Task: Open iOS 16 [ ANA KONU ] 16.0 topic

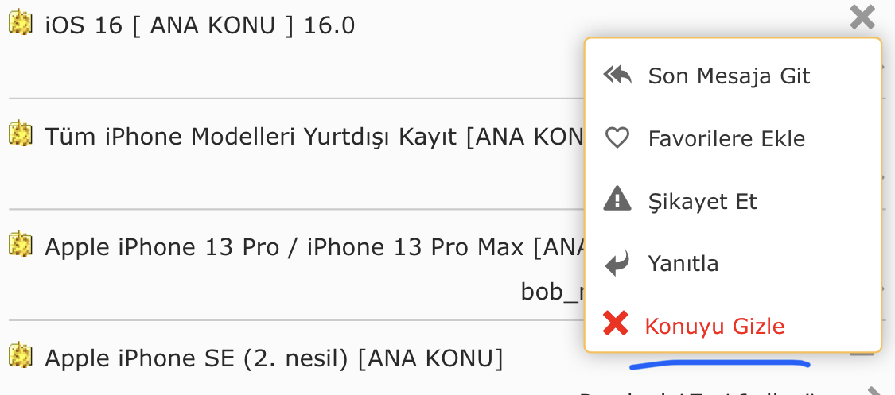Action: pyautogui.click(x=200, y=25)
